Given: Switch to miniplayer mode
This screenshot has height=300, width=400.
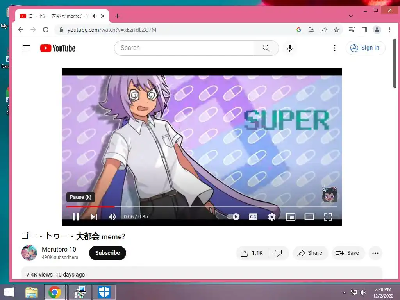Looking at the screenshot, I should tap(291, 216).
